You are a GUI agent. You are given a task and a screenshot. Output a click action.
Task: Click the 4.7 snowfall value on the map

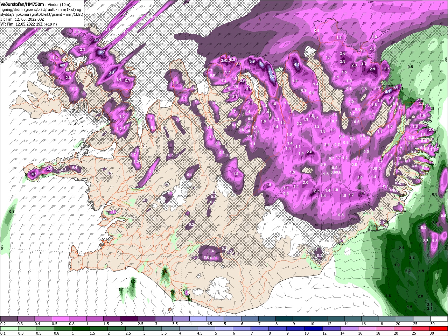[102, 52]
